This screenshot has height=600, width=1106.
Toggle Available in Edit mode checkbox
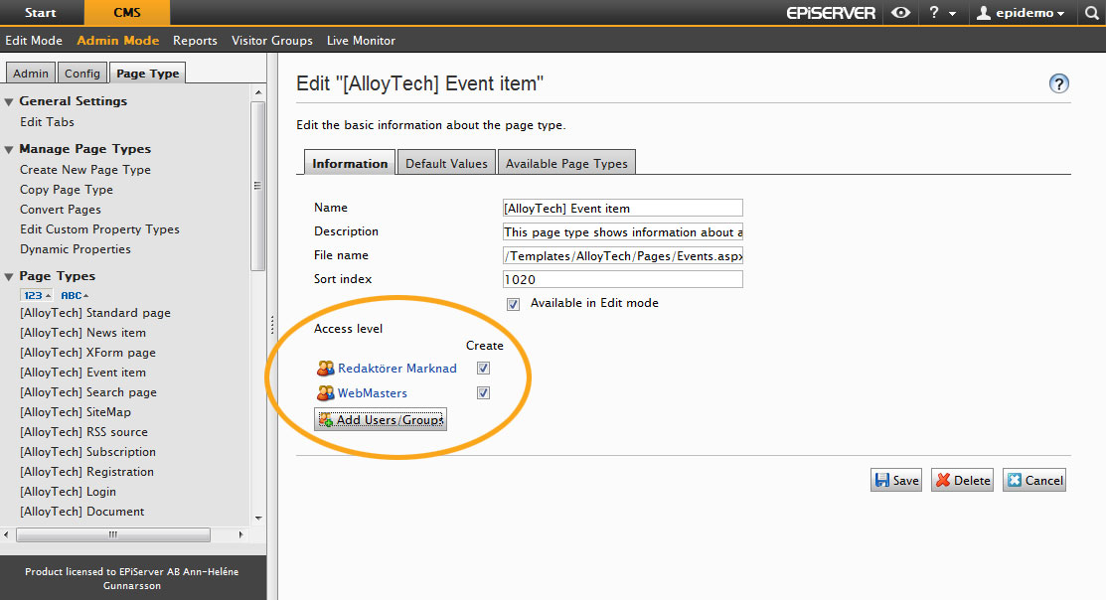pos(513,304)
